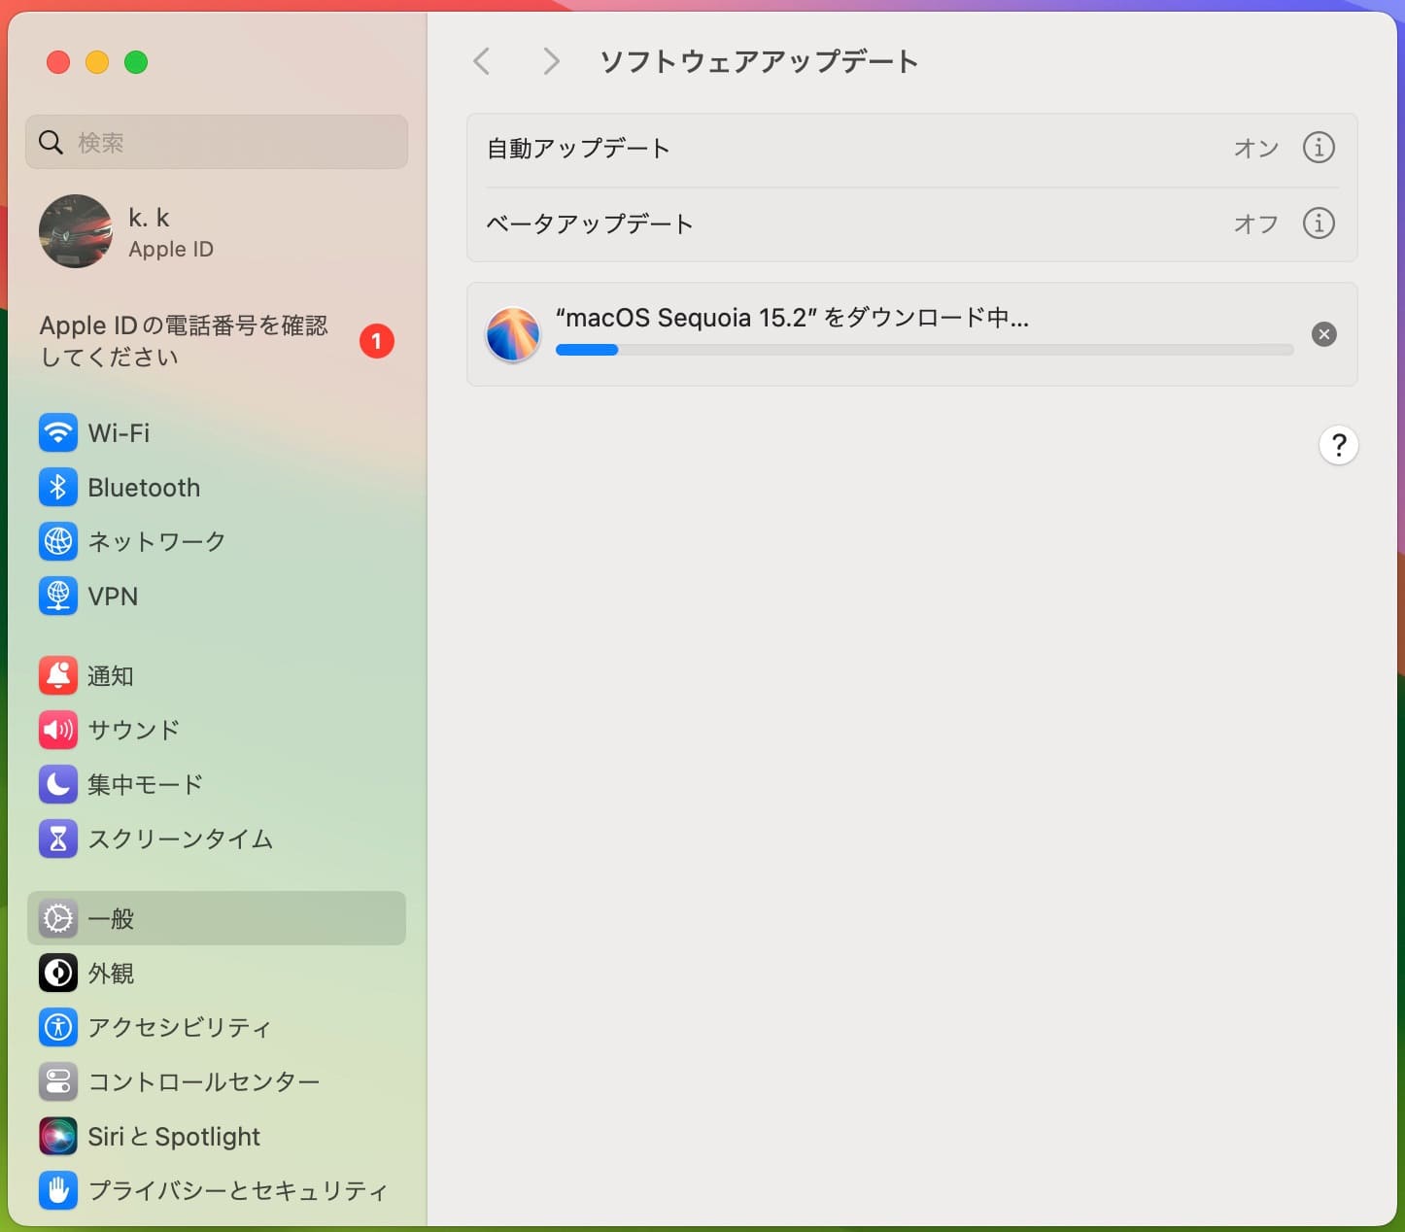Select the コントロールセンター sidebar label

[204, 1081]
